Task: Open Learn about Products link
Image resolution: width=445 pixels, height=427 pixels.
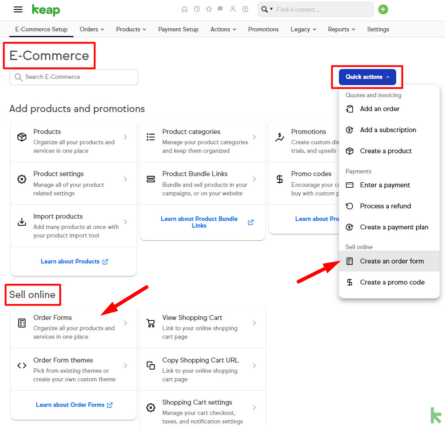Action: (74, 261)
